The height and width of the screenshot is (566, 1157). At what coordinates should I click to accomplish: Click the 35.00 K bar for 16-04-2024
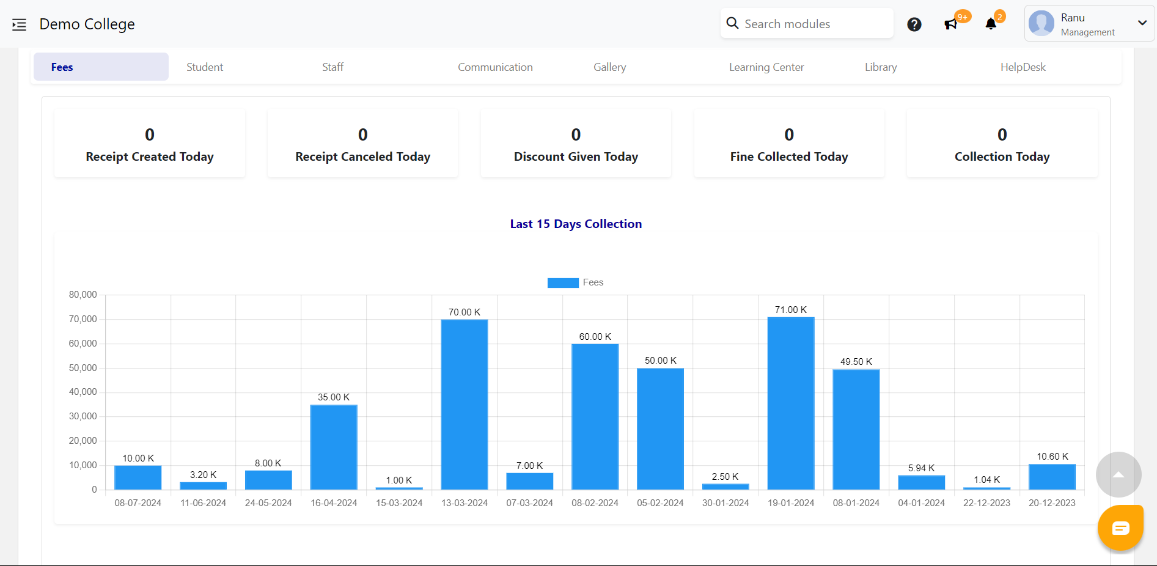[x=334, y=447]
